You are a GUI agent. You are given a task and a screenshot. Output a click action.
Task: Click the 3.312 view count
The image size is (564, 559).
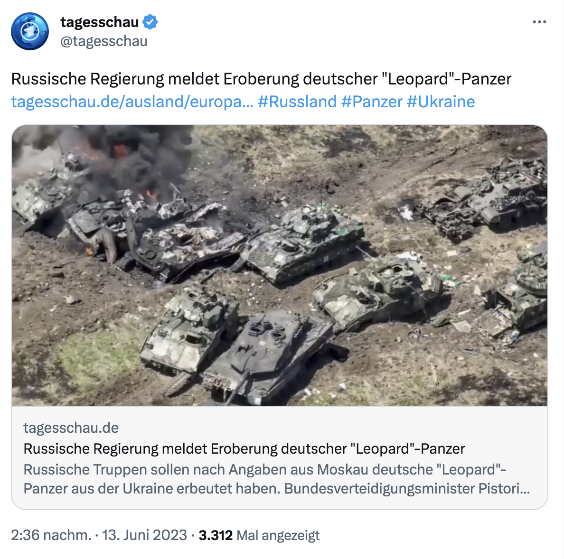[216, 535]
